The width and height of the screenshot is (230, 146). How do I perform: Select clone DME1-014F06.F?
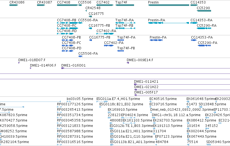pyautogui.click(x=31, y=68)
